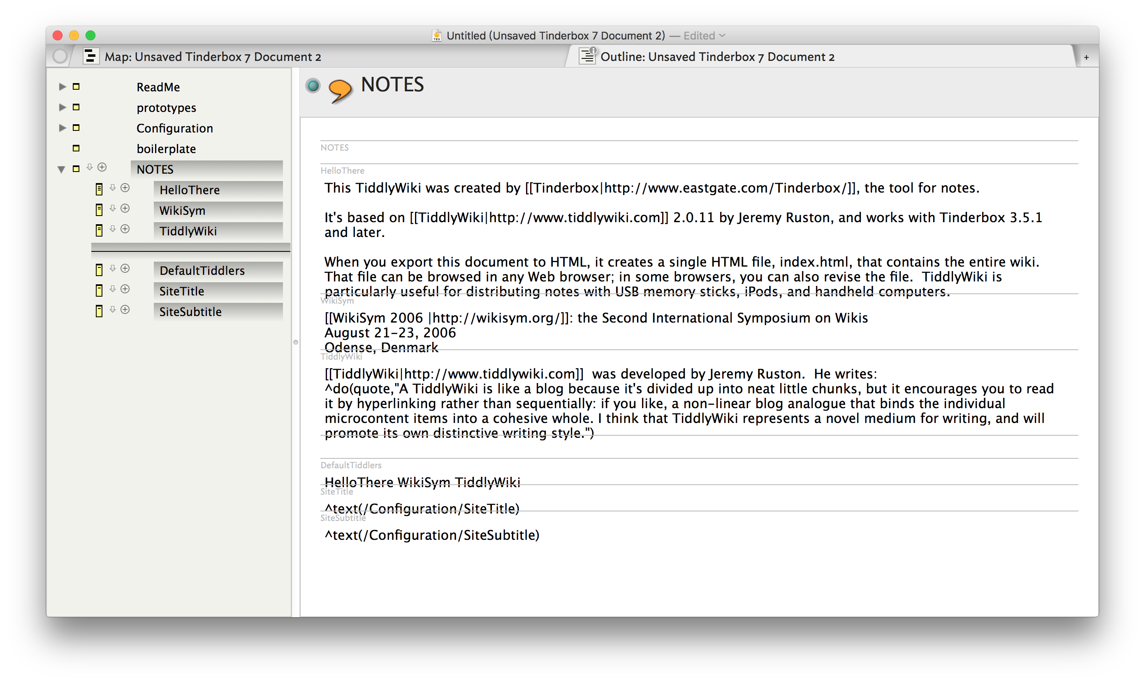Viewport: 1145px width, 683px height.
Task: Click the circled plus icon beside WikiSym
Action: pyautogui.click(x=125, y=209)
